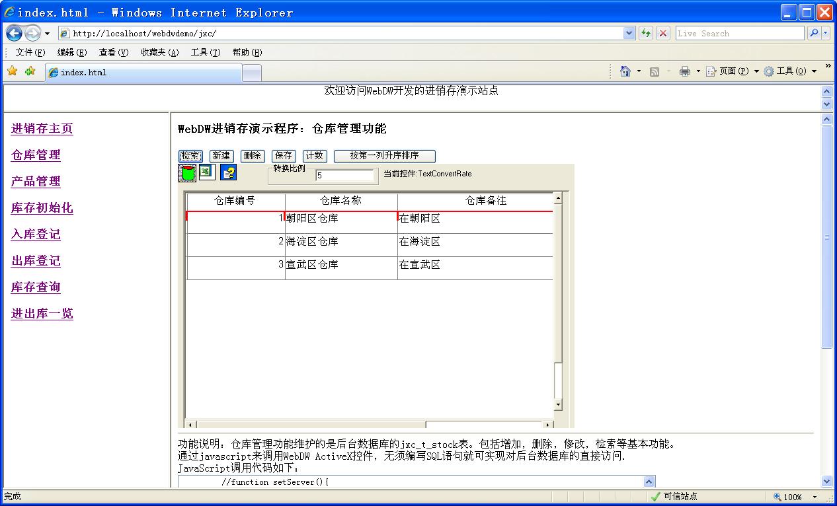Click the Live Search magnifier icon
The width and height of the screenshot is (837, 506).
click(x=814, y=33)
